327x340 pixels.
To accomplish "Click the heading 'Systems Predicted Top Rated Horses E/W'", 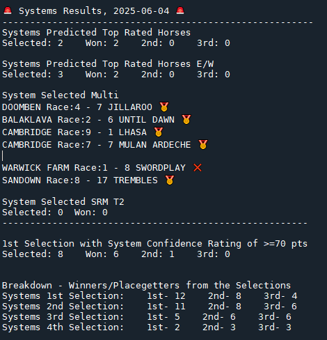I will pyautogui.click(x=108, y=64).
